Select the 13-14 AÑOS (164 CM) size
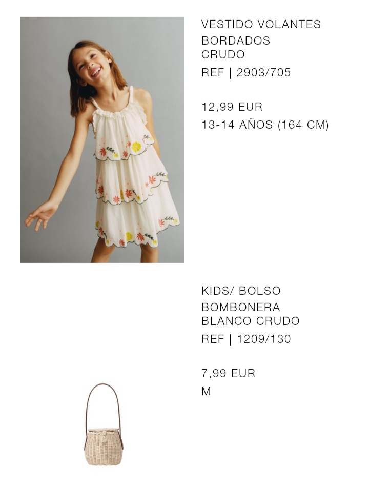Image resolution: width=369 pixels, height=487 pixels. 265,125
